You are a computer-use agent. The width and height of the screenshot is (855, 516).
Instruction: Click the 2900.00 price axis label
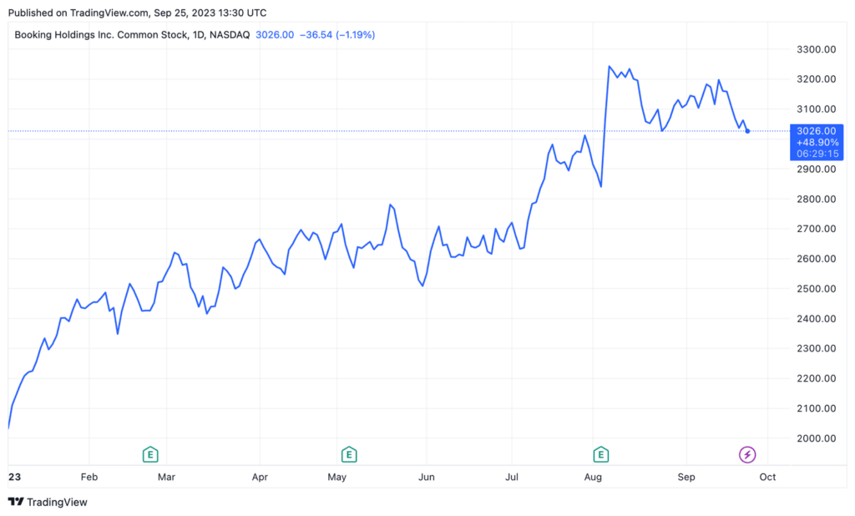(817, 169)
